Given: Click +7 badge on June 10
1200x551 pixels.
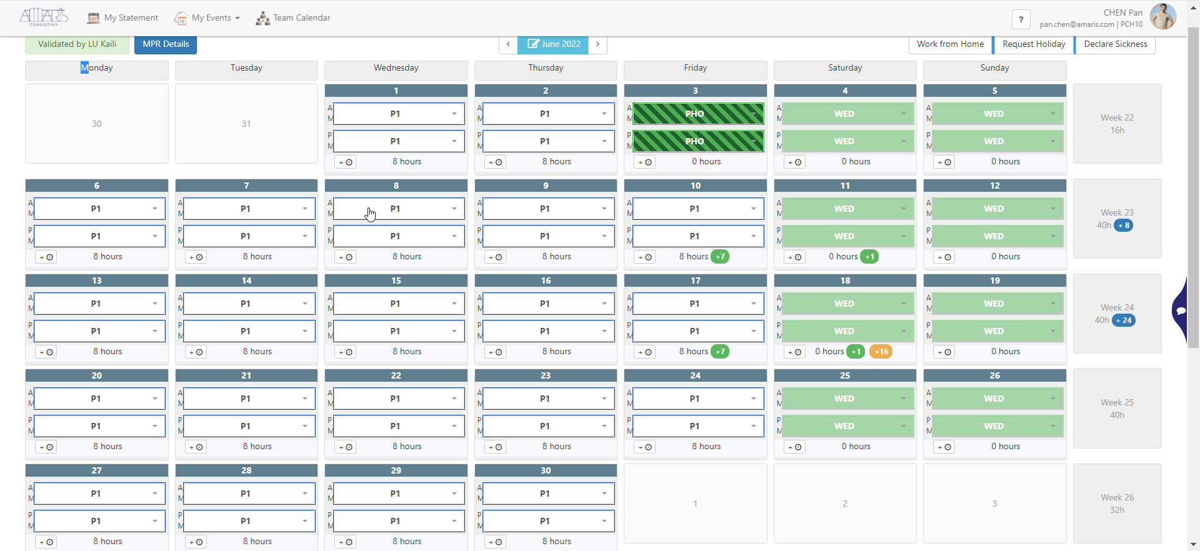Looking at the screenshot, I should pyautogui.click(x=720, y=257).
